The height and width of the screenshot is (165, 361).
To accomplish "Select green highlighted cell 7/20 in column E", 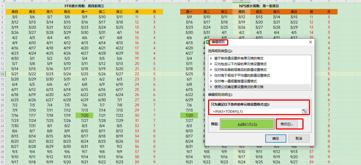I will 85,115.
